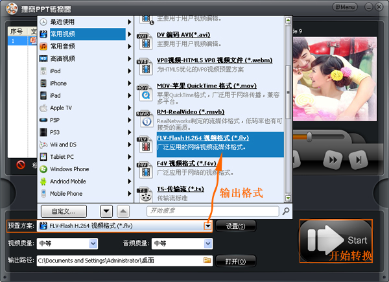Click the F4V format file icon
This screenshot has height=282, width=389.
(x=145, y=170)
